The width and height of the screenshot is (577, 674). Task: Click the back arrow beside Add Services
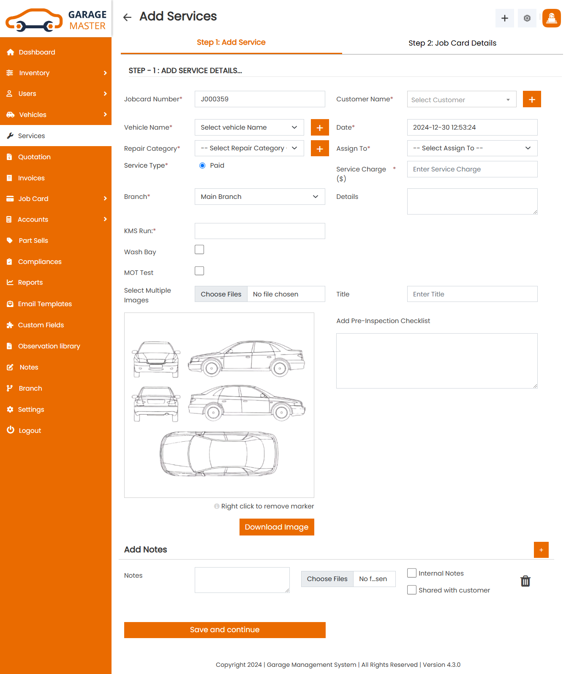(127, 17)
